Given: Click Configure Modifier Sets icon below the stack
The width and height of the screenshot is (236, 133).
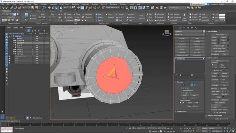Looking at the screenshot, I should pos(192,75).
